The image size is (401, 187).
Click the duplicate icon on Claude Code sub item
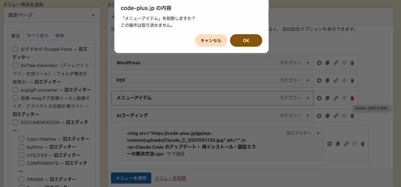pos(338,144)
